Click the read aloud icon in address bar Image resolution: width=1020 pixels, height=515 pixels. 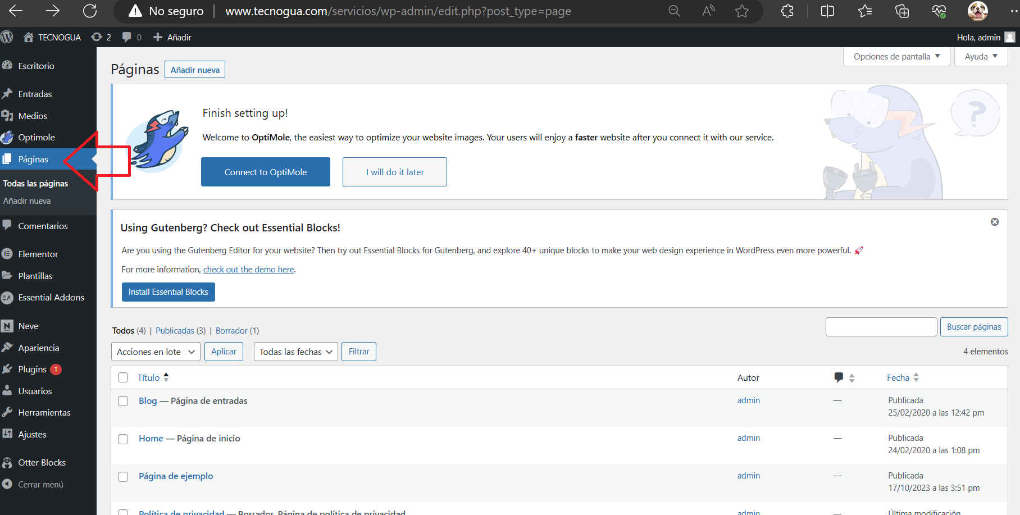tap(708, 11)
